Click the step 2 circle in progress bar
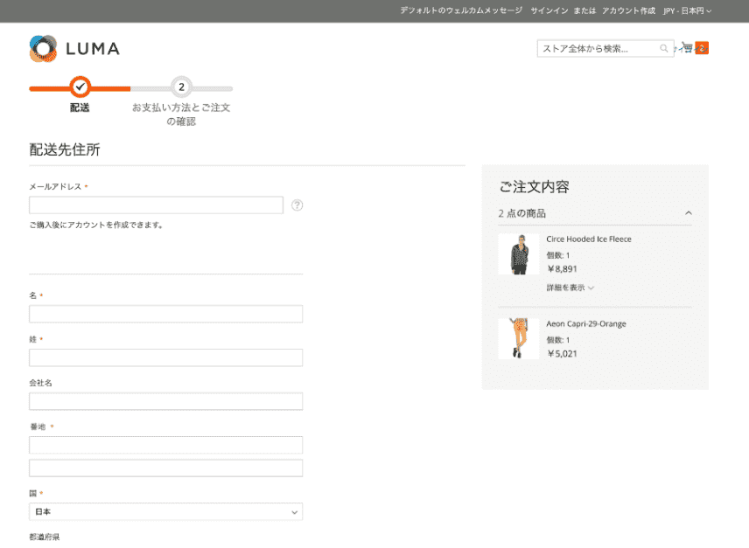Viewport: 749px width, 548px height. click(181, 87)
